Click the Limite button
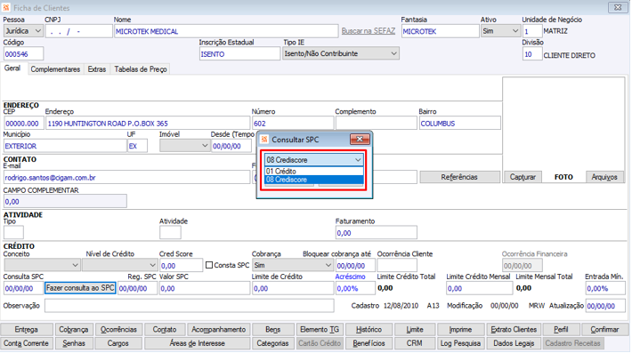Image resolution: width=632 pixels, height=353 pixels. click(x=414, y=330)
